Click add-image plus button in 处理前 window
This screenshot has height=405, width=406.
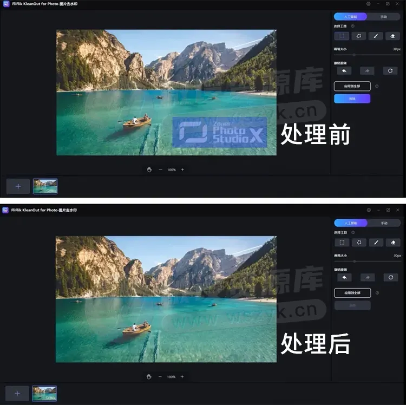(x=18, y=186)
